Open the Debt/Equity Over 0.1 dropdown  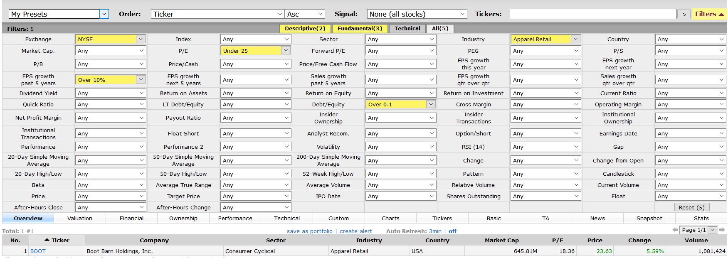[400, 104]
